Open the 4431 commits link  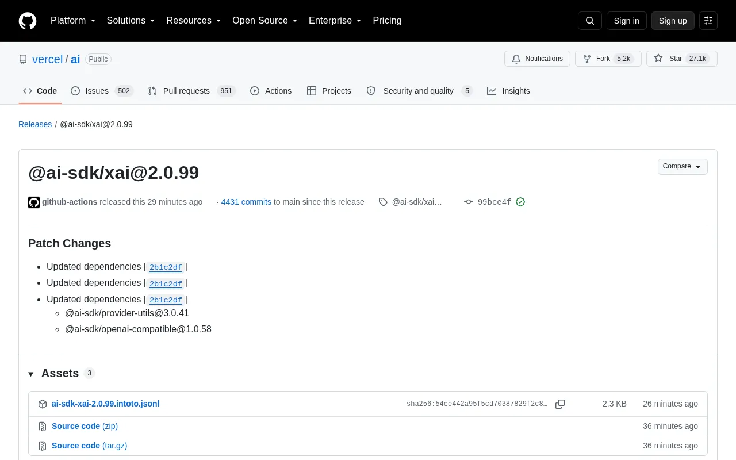[x=246, y=202]
